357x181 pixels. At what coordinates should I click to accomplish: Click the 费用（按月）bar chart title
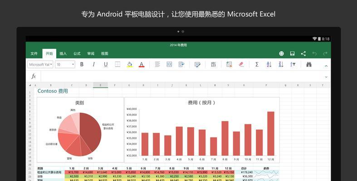point(201,103)
